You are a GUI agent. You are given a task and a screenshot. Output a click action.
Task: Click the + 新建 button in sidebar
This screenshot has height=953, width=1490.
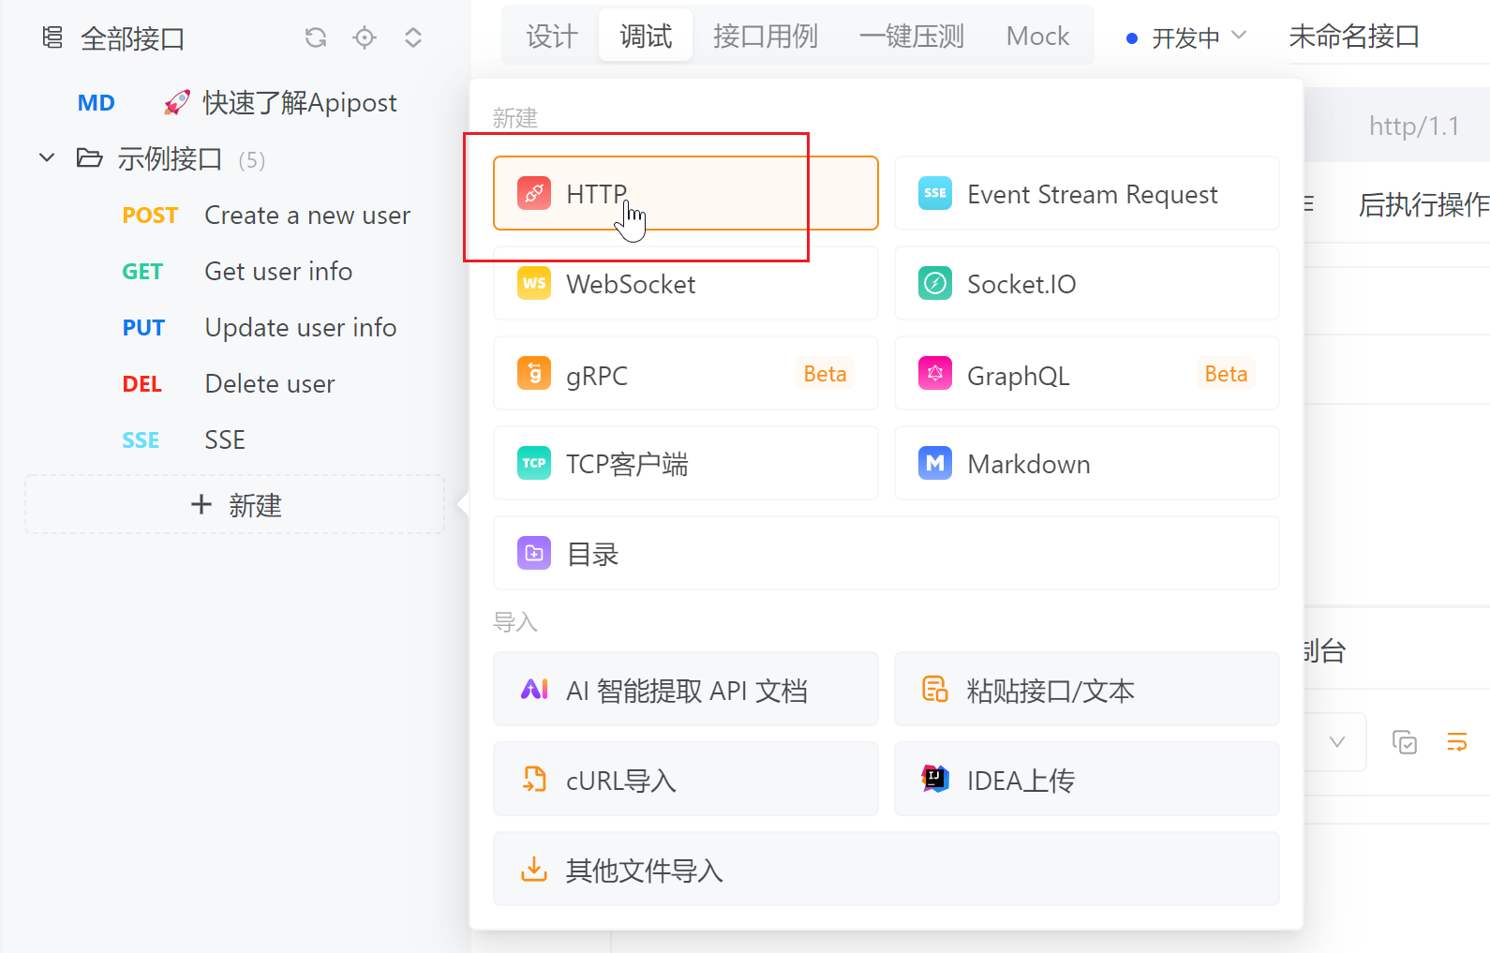coord(235,504)
